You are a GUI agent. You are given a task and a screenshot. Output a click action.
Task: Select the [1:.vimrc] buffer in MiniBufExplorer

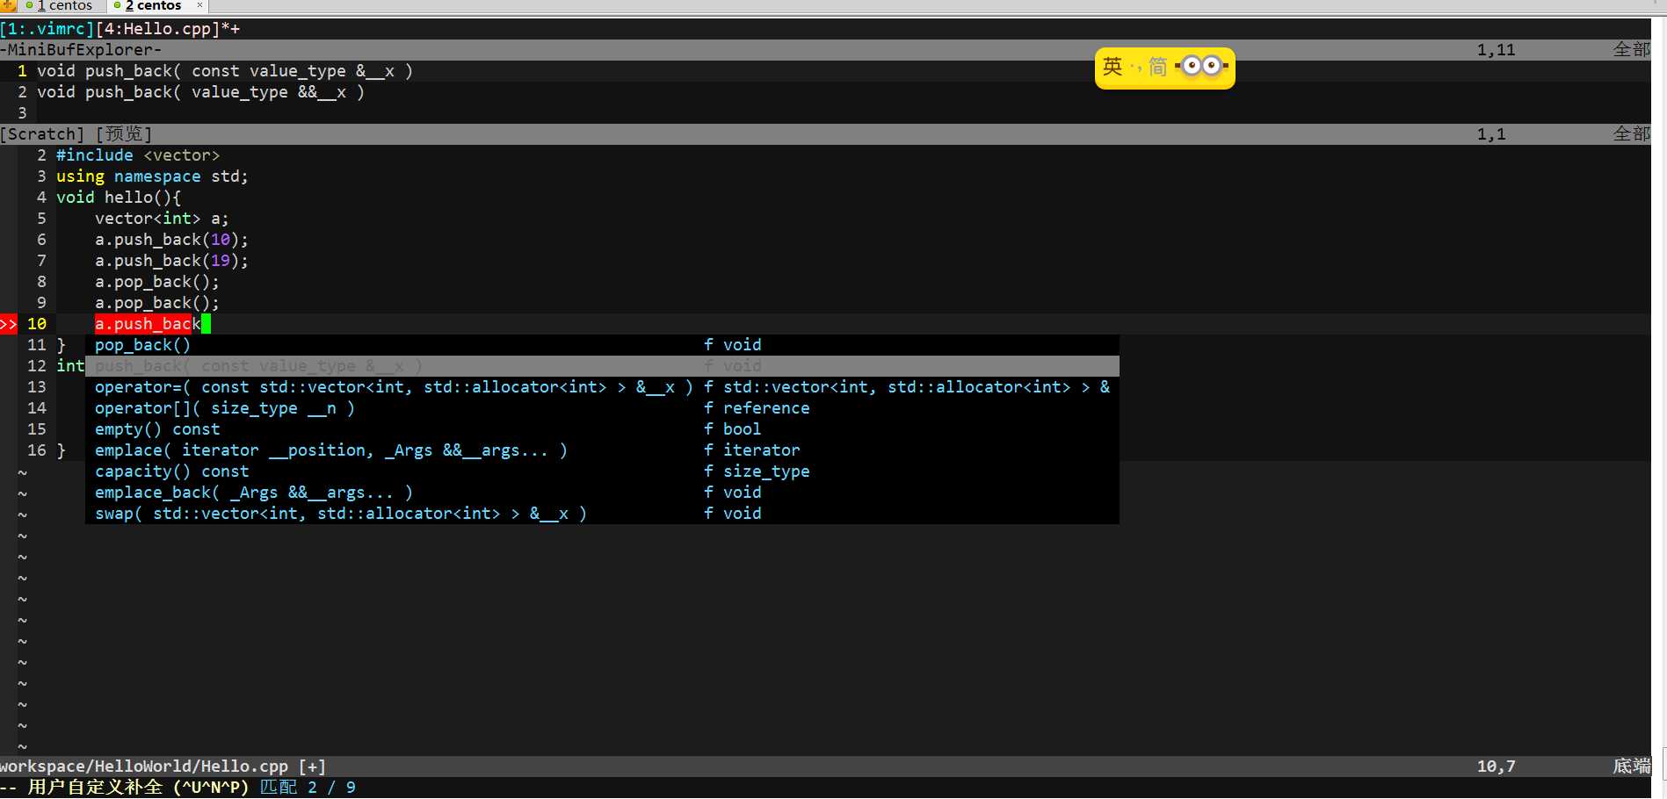47,29
